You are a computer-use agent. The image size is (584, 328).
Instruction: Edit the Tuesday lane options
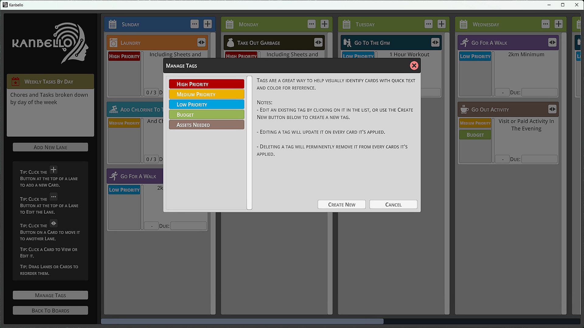point(429,24)
